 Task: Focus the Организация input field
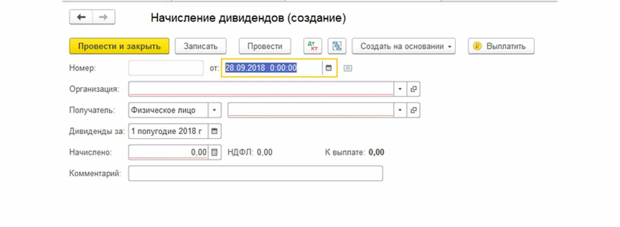261,89
